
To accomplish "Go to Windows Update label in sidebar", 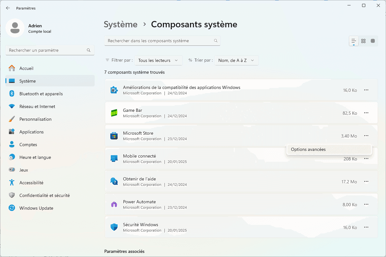I will pyautogui.click(x=36, y=208).
